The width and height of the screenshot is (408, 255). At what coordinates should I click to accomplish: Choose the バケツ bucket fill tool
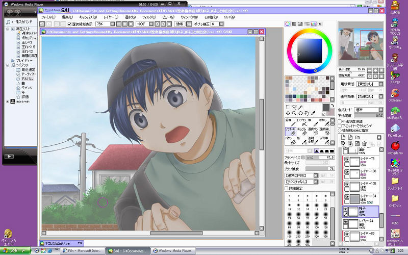[x=291, y=140]
